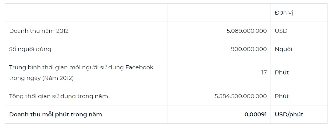Click the "Phút" unit beside 5.584.500.000.000
The image size is (333, 127).
(x=282, y=96)
